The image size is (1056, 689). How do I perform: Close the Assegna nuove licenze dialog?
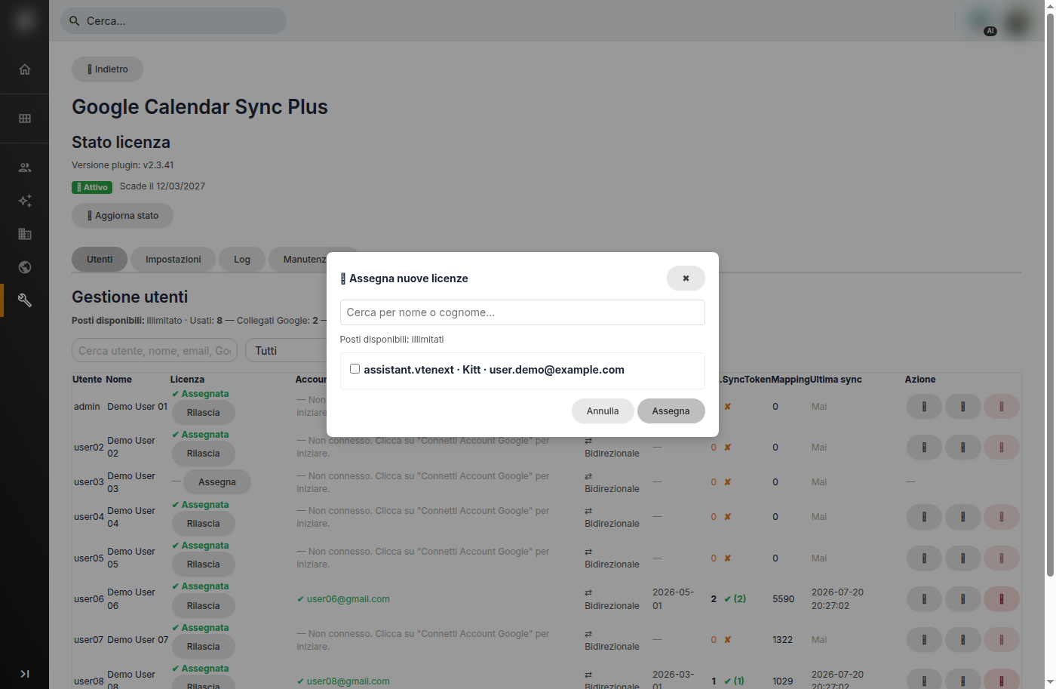[686, 278]
